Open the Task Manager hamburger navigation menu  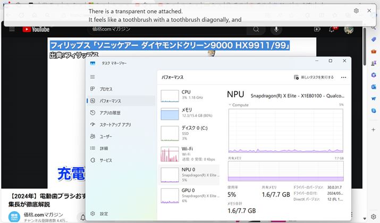click(93, 77)
